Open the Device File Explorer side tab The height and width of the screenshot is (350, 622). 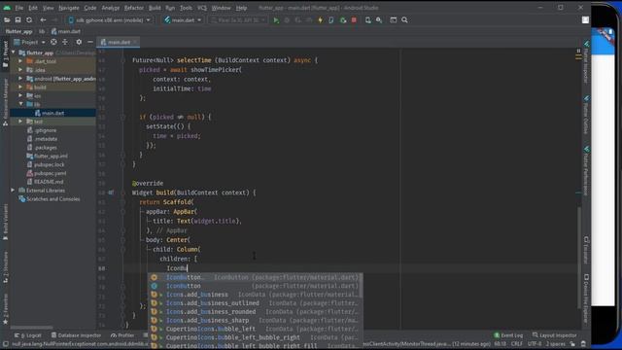[x=586, y=298]
